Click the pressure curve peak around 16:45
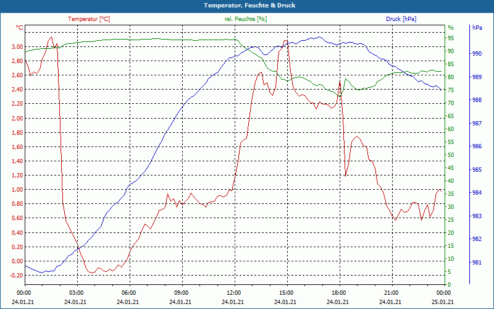 click(319, 37)
